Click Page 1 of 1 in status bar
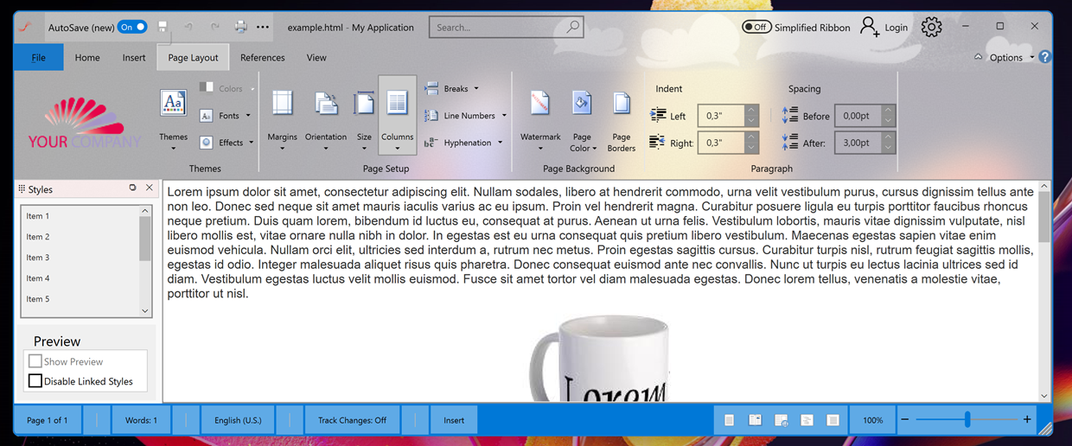Screen dimensions: 1072x446 point(48,420)
